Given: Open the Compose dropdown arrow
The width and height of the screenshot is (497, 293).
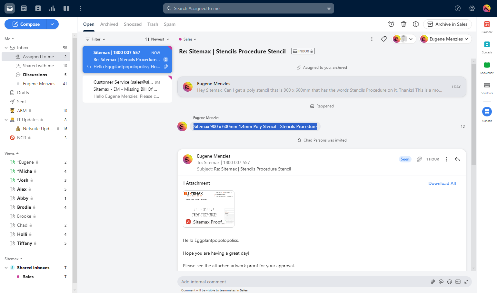Looking at the screenshot, I should 53,24.
